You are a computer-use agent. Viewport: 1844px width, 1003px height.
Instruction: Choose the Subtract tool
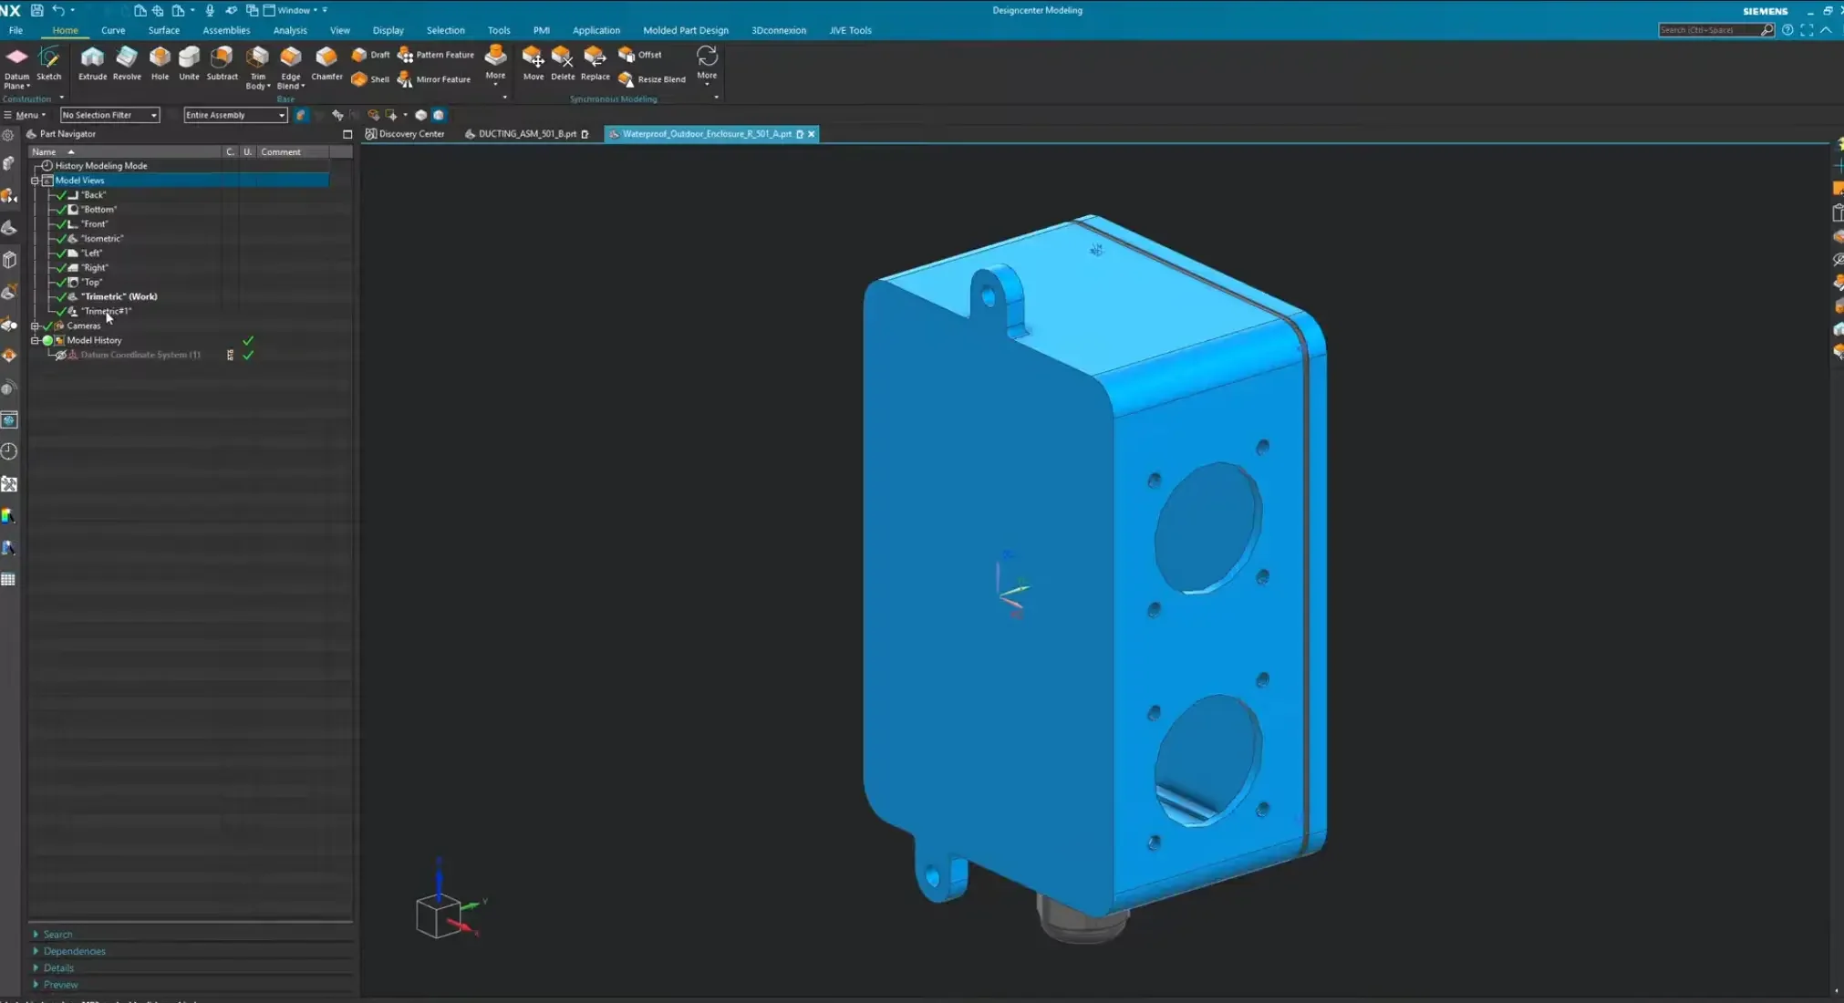(x=222, y=64)
